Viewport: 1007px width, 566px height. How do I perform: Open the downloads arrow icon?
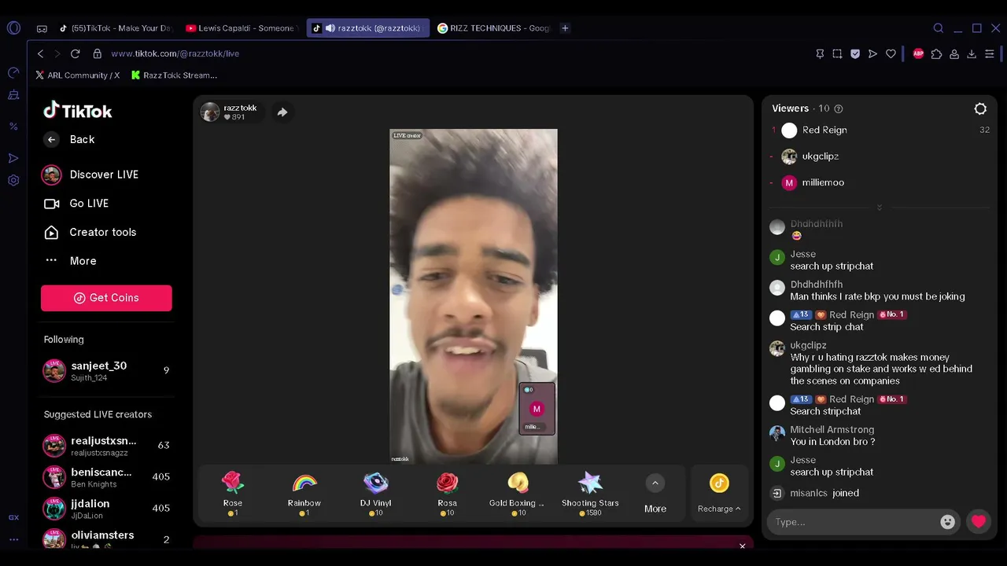pos(972,53)
